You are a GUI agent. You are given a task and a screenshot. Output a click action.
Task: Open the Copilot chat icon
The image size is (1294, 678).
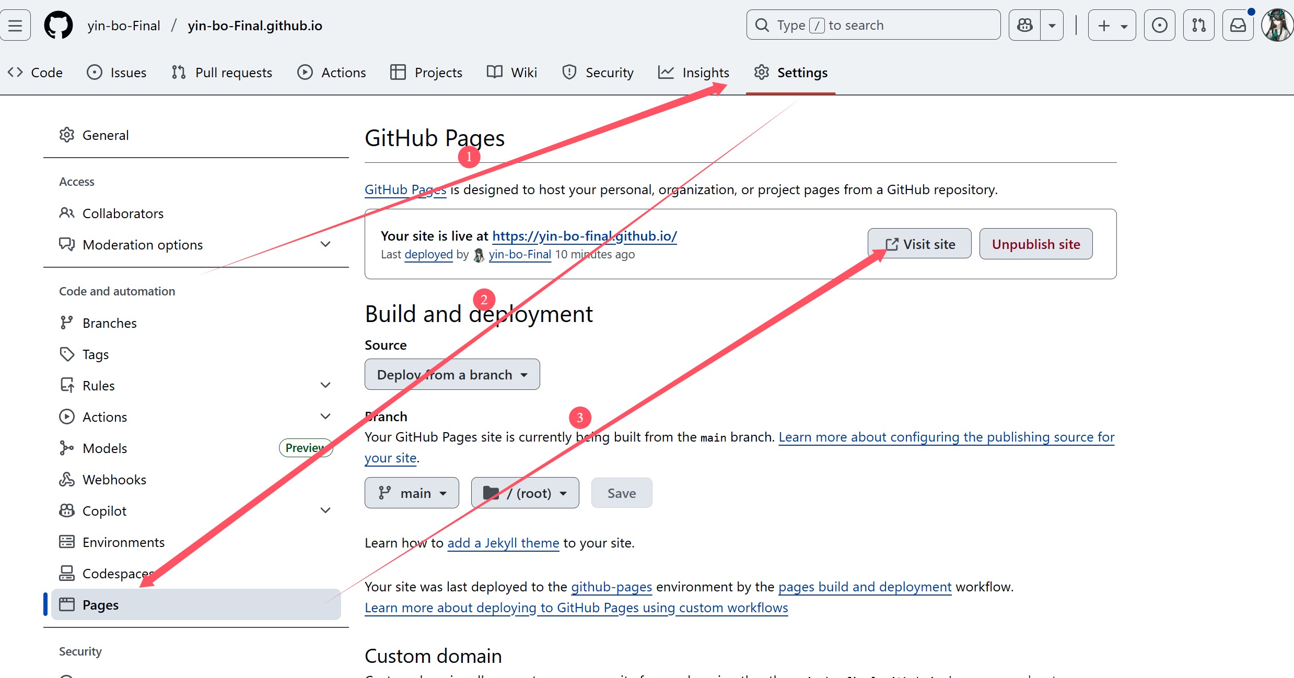(x=1024, y=25)
